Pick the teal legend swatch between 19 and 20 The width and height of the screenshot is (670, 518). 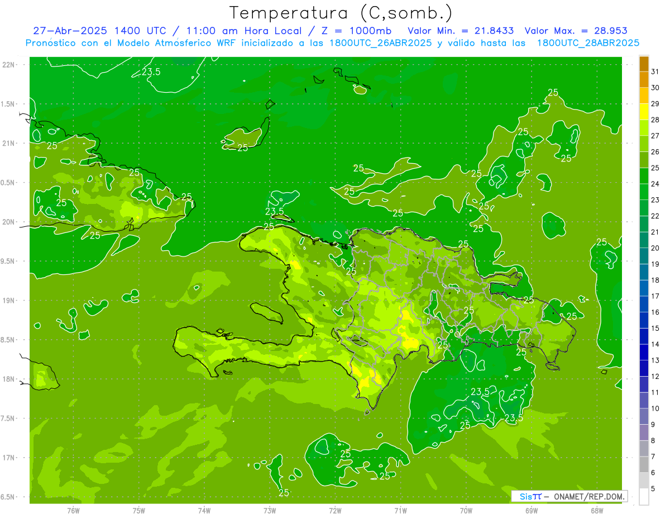click(x=644, y=256)
